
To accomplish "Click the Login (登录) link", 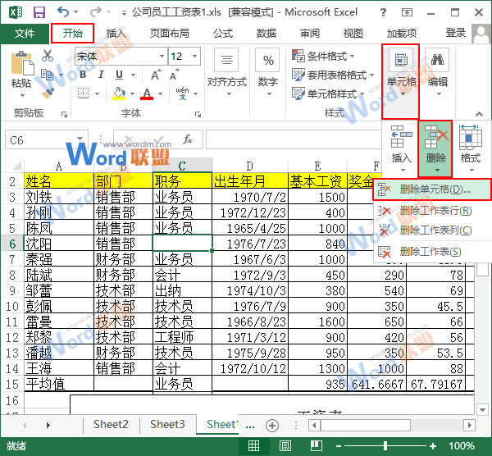I will coord(456,33).
